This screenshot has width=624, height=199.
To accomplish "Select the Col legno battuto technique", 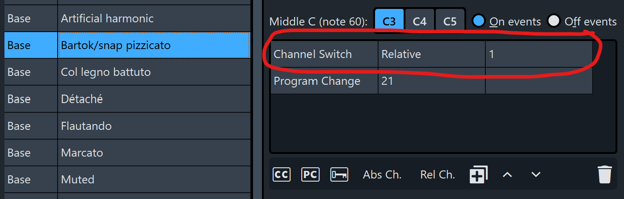I will coord(154,72).
